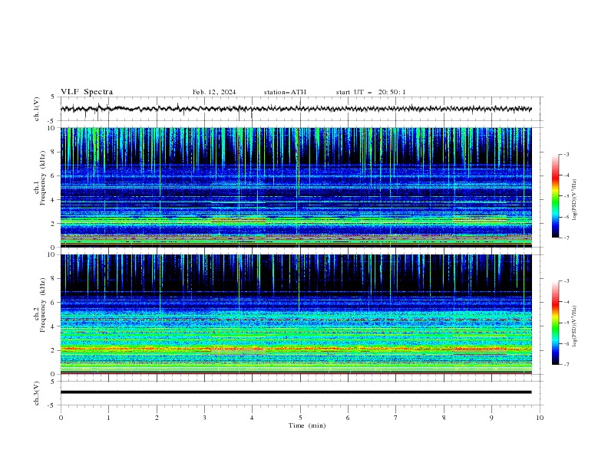Click the ch.2 frequency axis "2" tick label
Image resolution: width=608 pixels, height=469 pixels.
coord(54,350)
